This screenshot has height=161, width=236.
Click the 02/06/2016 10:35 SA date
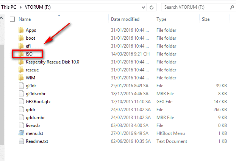131,141
